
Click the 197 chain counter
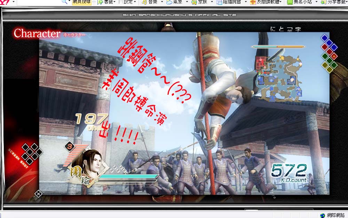[92, 121]
